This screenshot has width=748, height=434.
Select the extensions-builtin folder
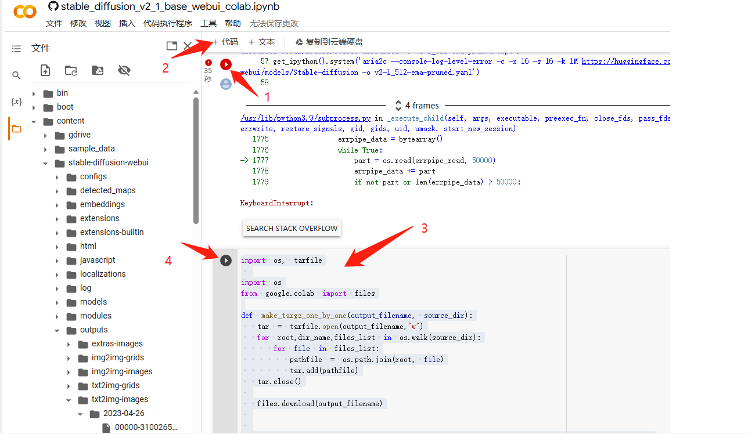tap(112, 232)
